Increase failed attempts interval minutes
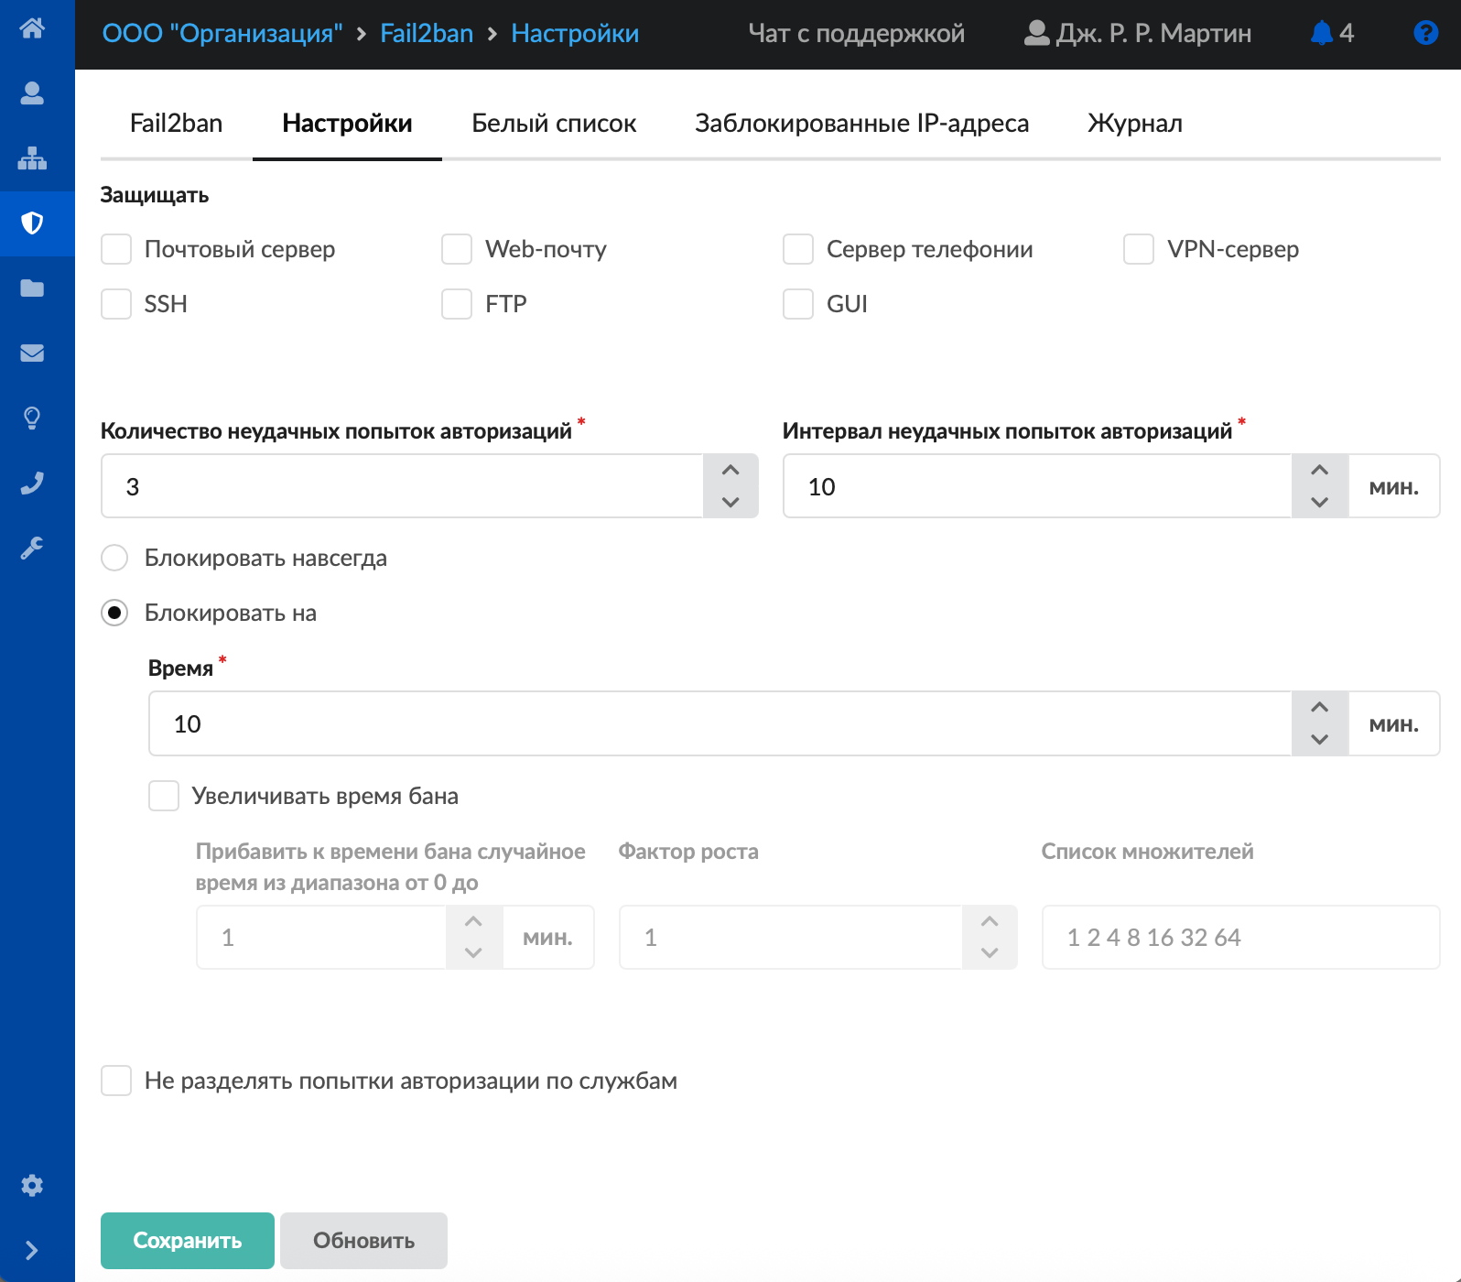Viewport: 1461px width, 1282px height. [1320, 471]
